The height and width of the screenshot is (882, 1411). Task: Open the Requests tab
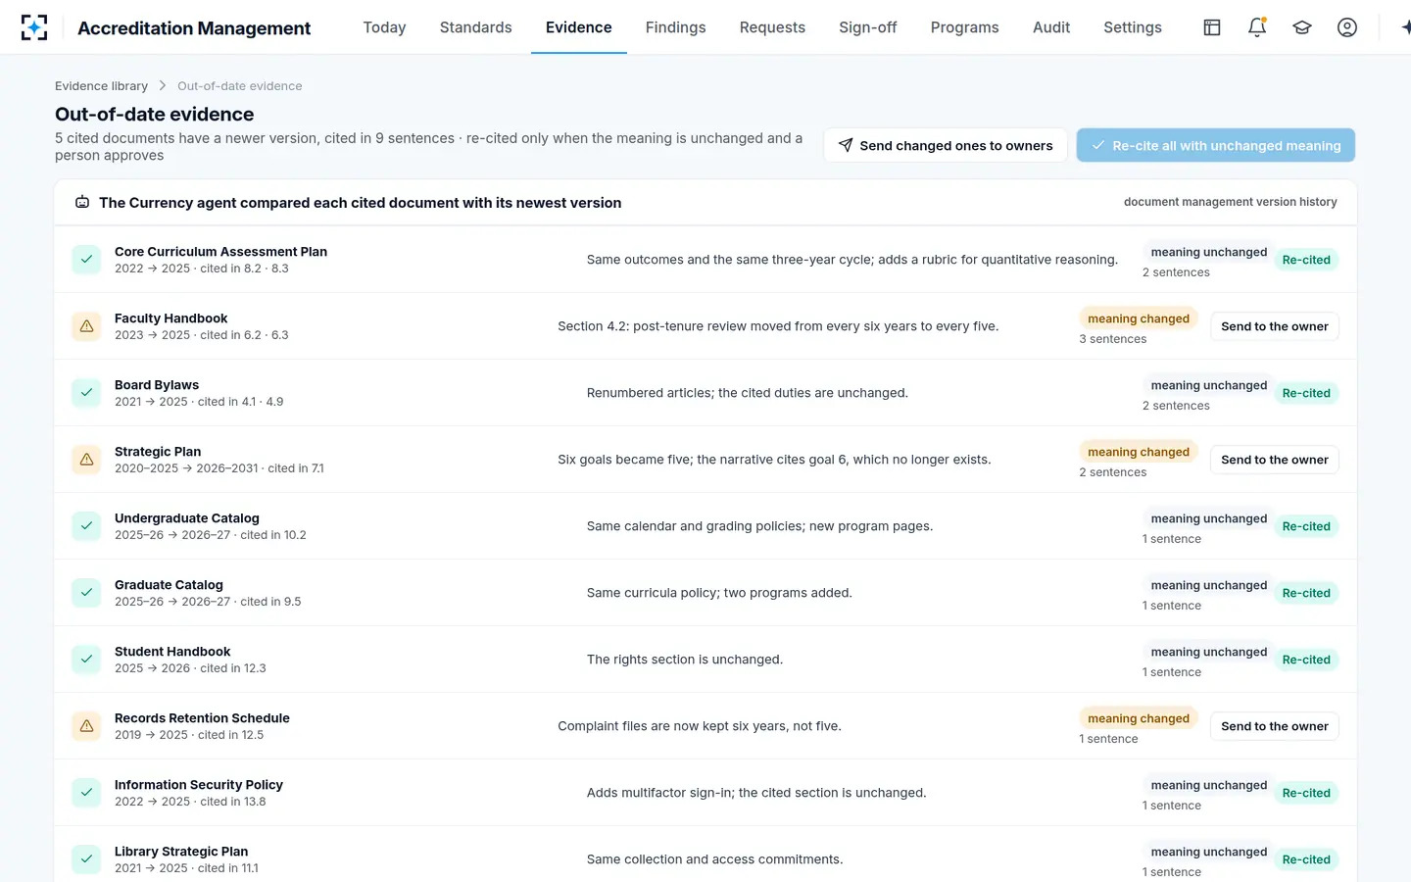coord(772,27)
